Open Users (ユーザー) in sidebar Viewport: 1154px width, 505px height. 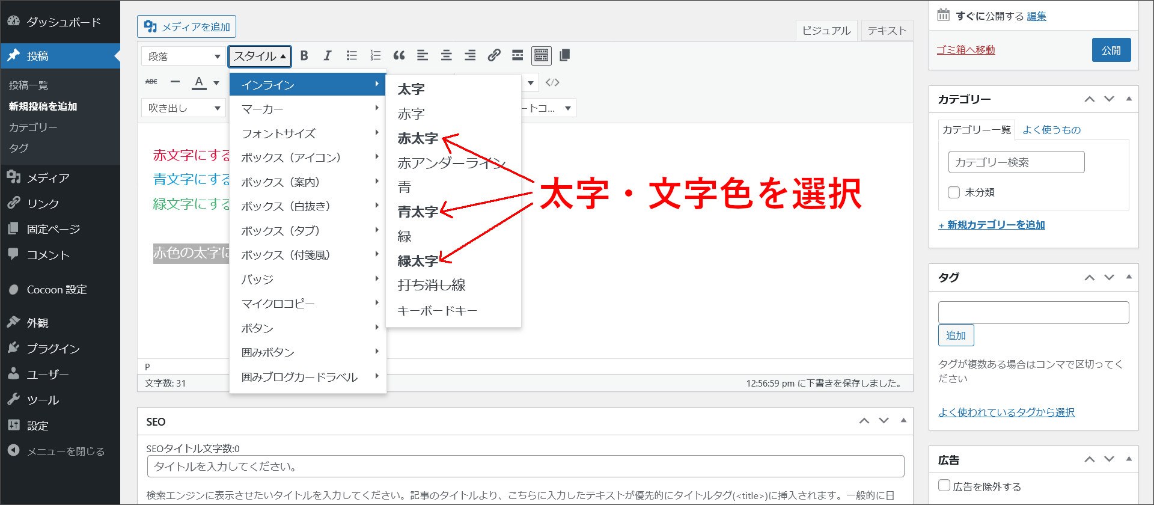60,375
